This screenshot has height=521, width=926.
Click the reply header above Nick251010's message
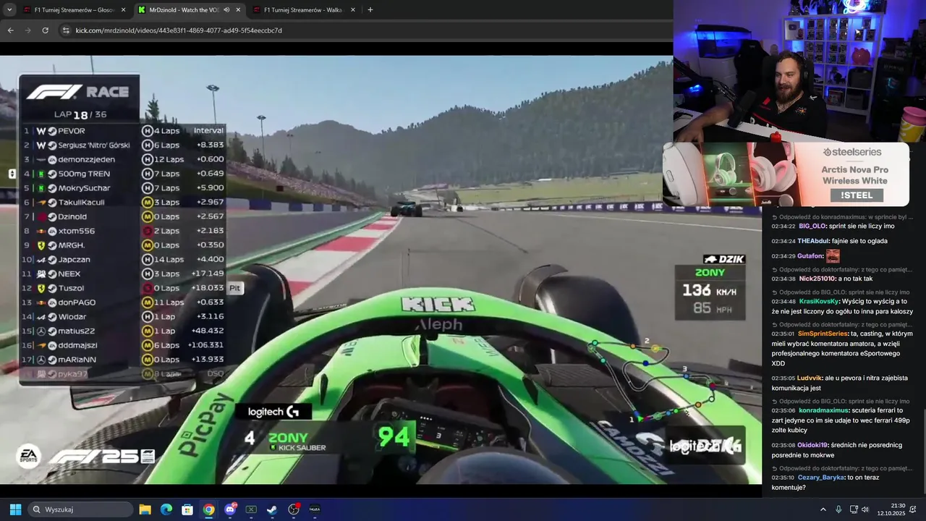pyautogui.click(x=842, y=269)
